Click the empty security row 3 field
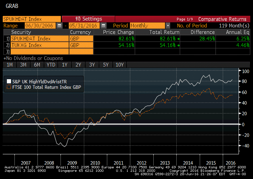 [x=40, y=51]
